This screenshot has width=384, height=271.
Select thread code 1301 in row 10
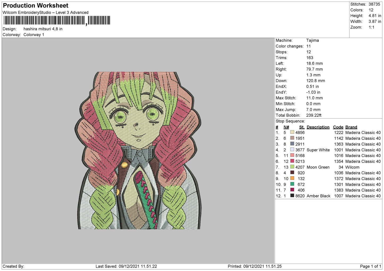click(339, 184)
